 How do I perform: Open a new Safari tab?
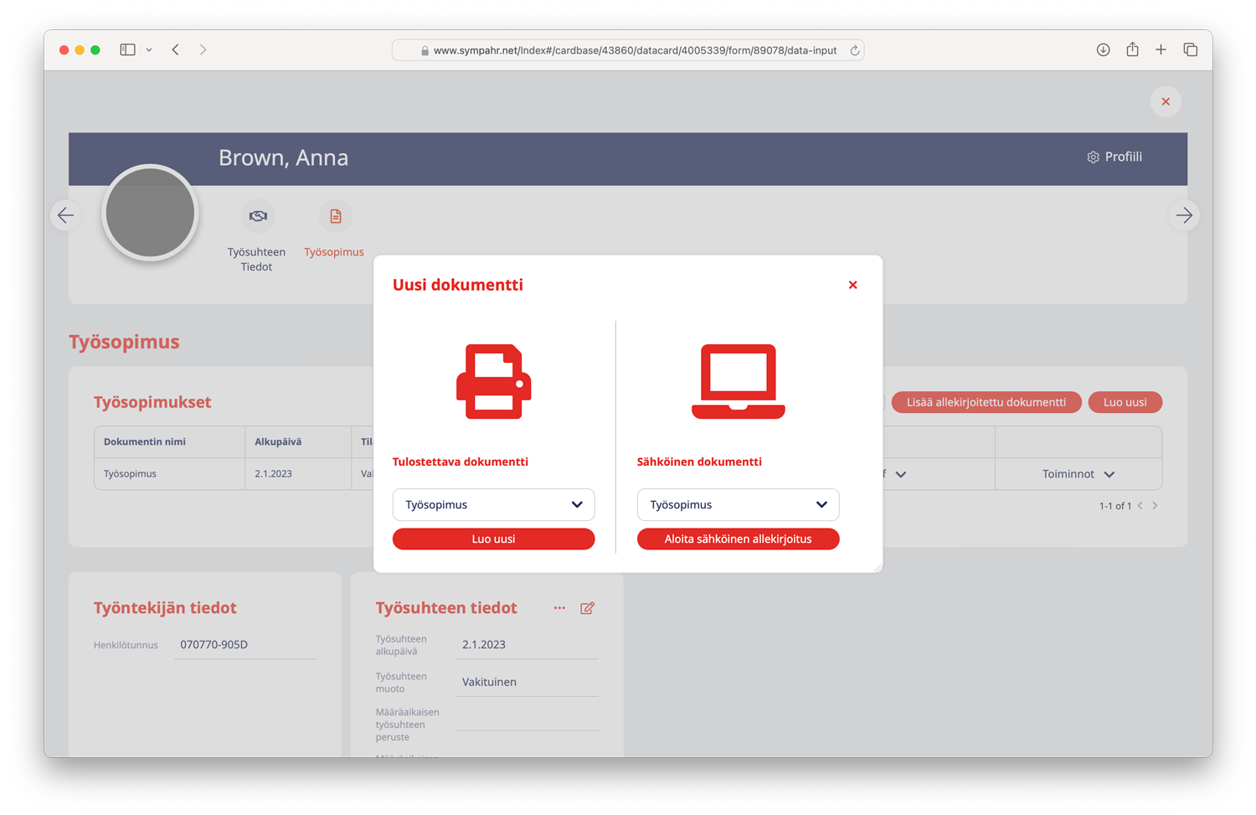1161,50
